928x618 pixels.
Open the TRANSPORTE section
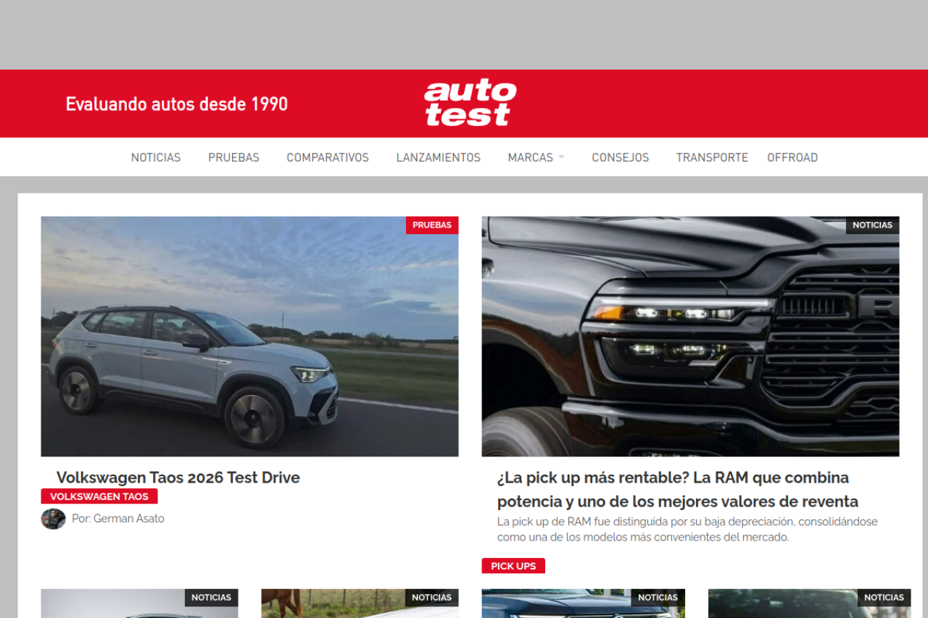[712, 157]
